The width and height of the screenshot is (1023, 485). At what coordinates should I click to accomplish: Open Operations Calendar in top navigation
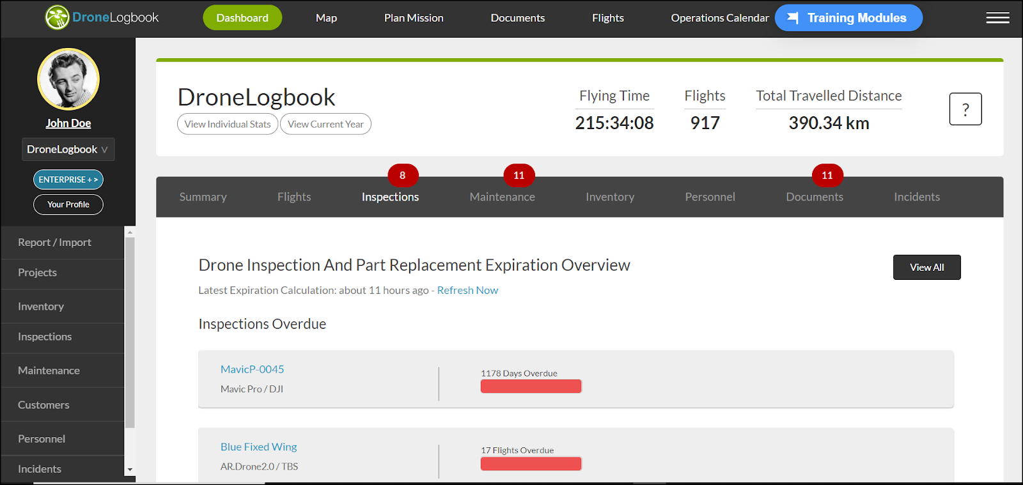(720, 18)
